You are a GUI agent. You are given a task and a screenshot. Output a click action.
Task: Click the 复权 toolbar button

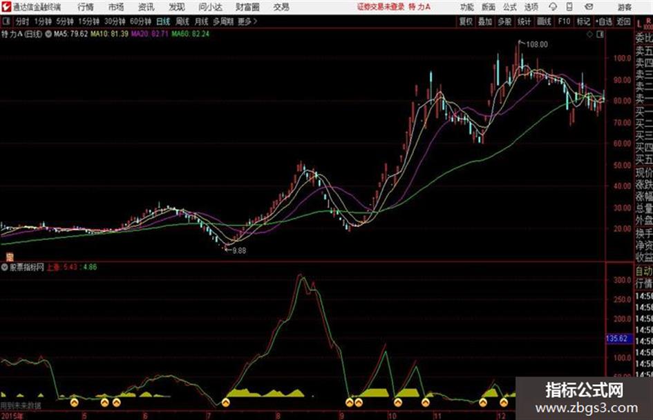click(466, 21)
